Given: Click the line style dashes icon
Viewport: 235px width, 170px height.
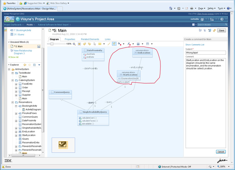Looking at the screenshot, I should coord(147,44).
